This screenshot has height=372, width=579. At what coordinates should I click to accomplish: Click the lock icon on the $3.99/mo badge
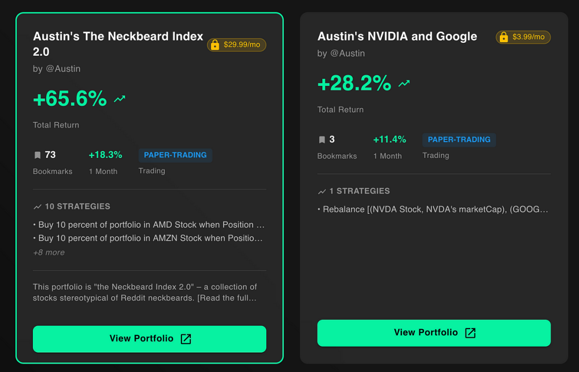point(503,37)
